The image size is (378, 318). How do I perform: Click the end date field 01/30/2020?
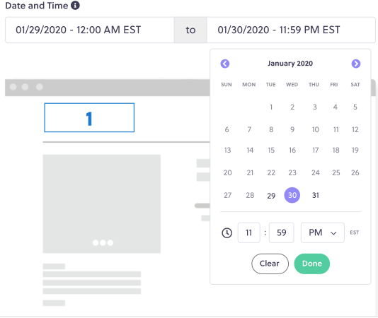coord(291,30)
